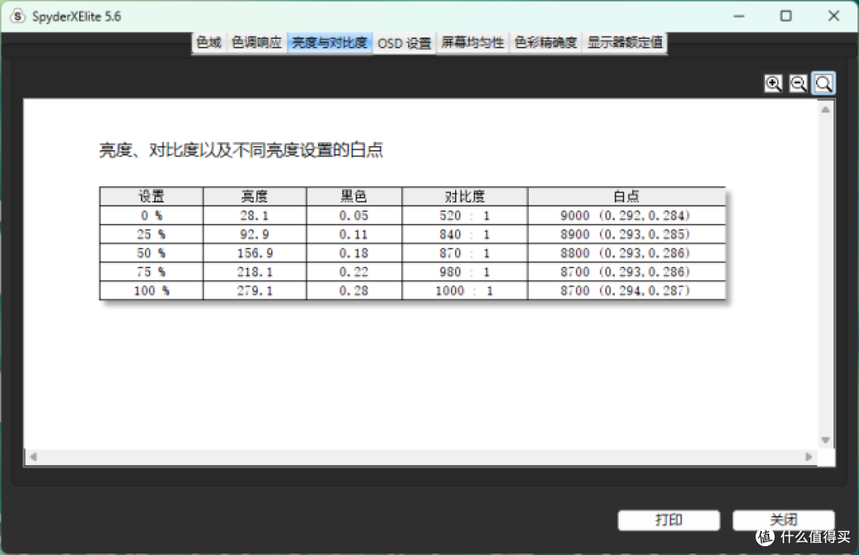
Task: Click the brightness value 279.1
Action: [255, 291]
